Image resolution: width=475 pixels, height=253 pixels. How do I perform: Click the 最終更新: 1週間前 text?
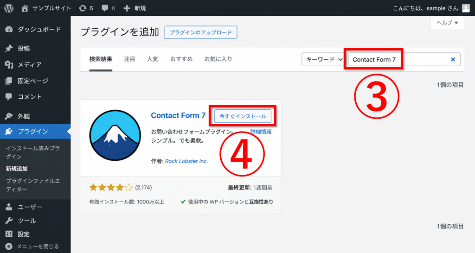click(250, 188)
